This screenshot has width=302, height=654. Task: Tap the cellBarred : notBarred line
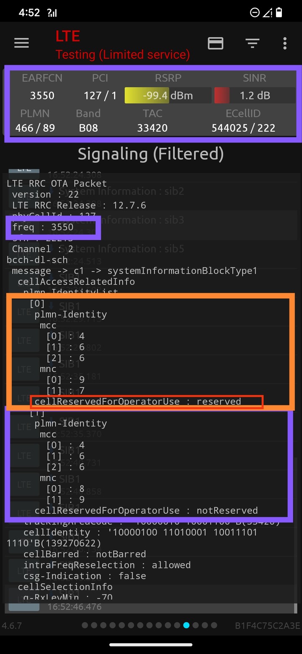pos(85,554)
